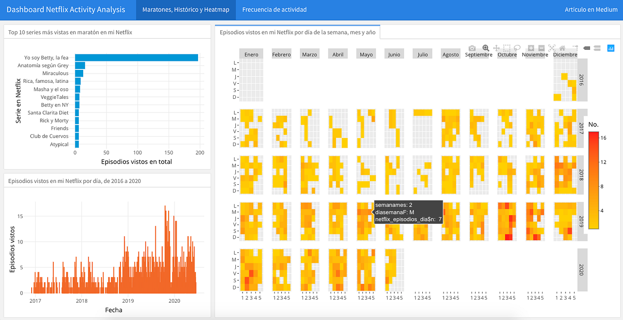Select the Zoom magnifier tool
The height and width of the screenshot is (320, 623).
coord(485,48)
